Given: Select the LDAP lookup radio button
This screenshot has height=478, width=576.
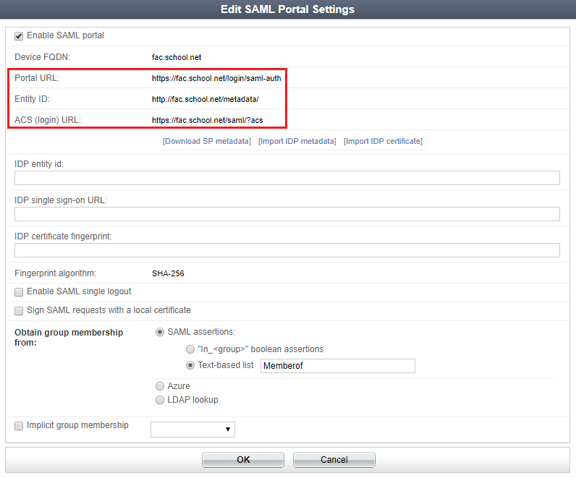Looking at the screenshot, I should click(160, 400).
